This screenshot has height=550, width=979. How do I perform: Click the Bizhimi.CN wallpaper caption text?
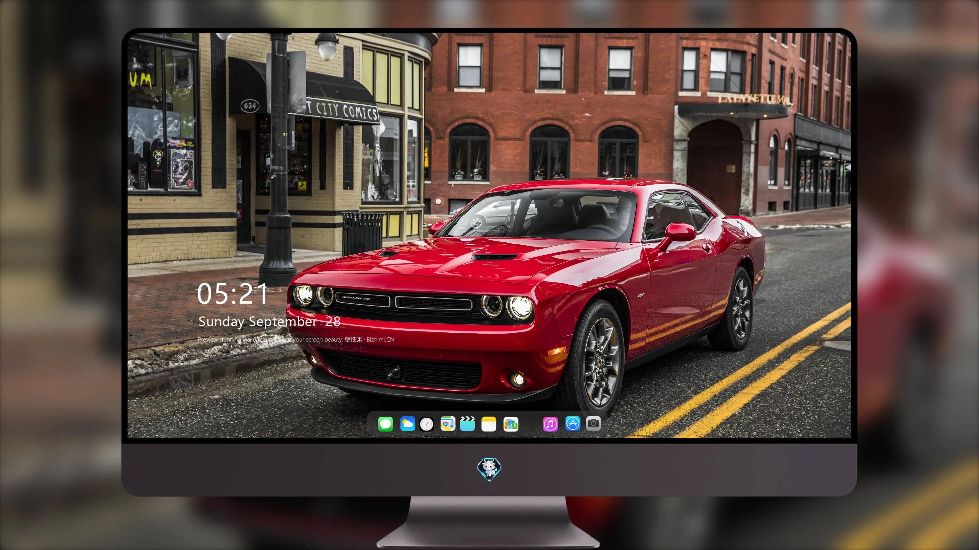click(296, 339)
